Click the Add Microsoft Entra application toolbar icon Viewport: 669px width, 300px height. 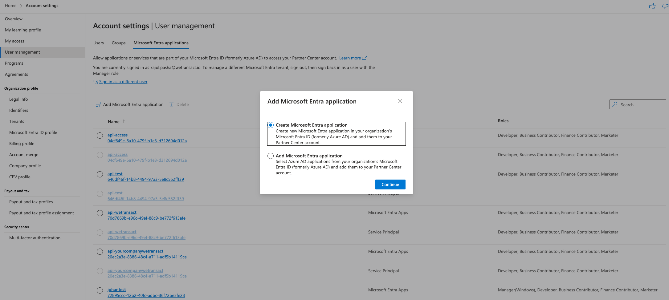pos(98,104)
